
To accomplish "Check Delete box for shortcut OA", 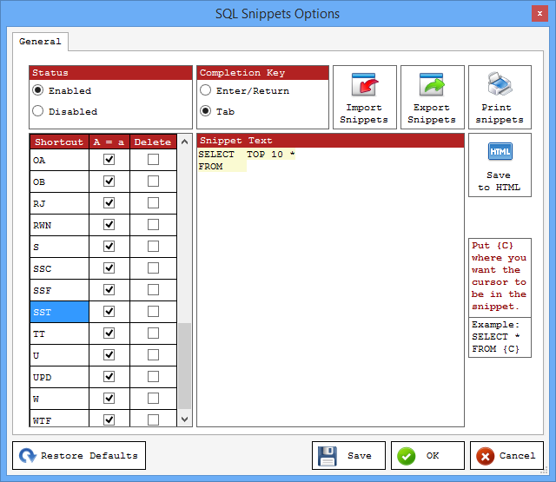I will tap(153, 160).
